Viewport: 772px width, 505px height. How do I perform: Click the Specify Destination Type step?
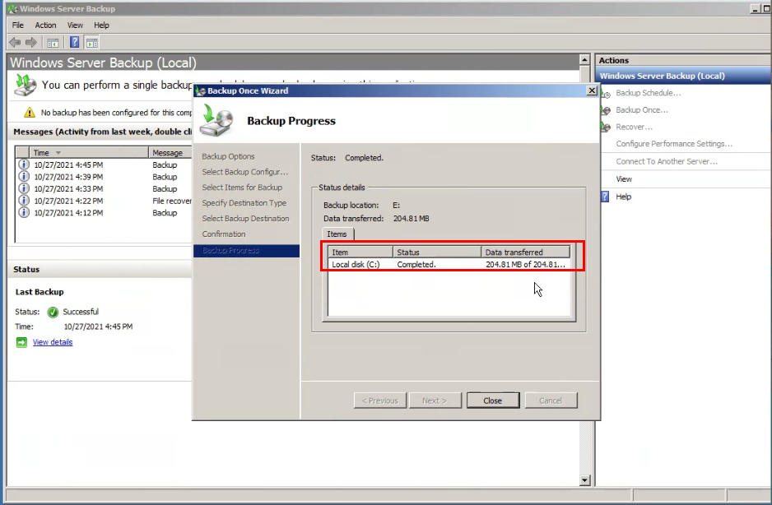(244, 203)
